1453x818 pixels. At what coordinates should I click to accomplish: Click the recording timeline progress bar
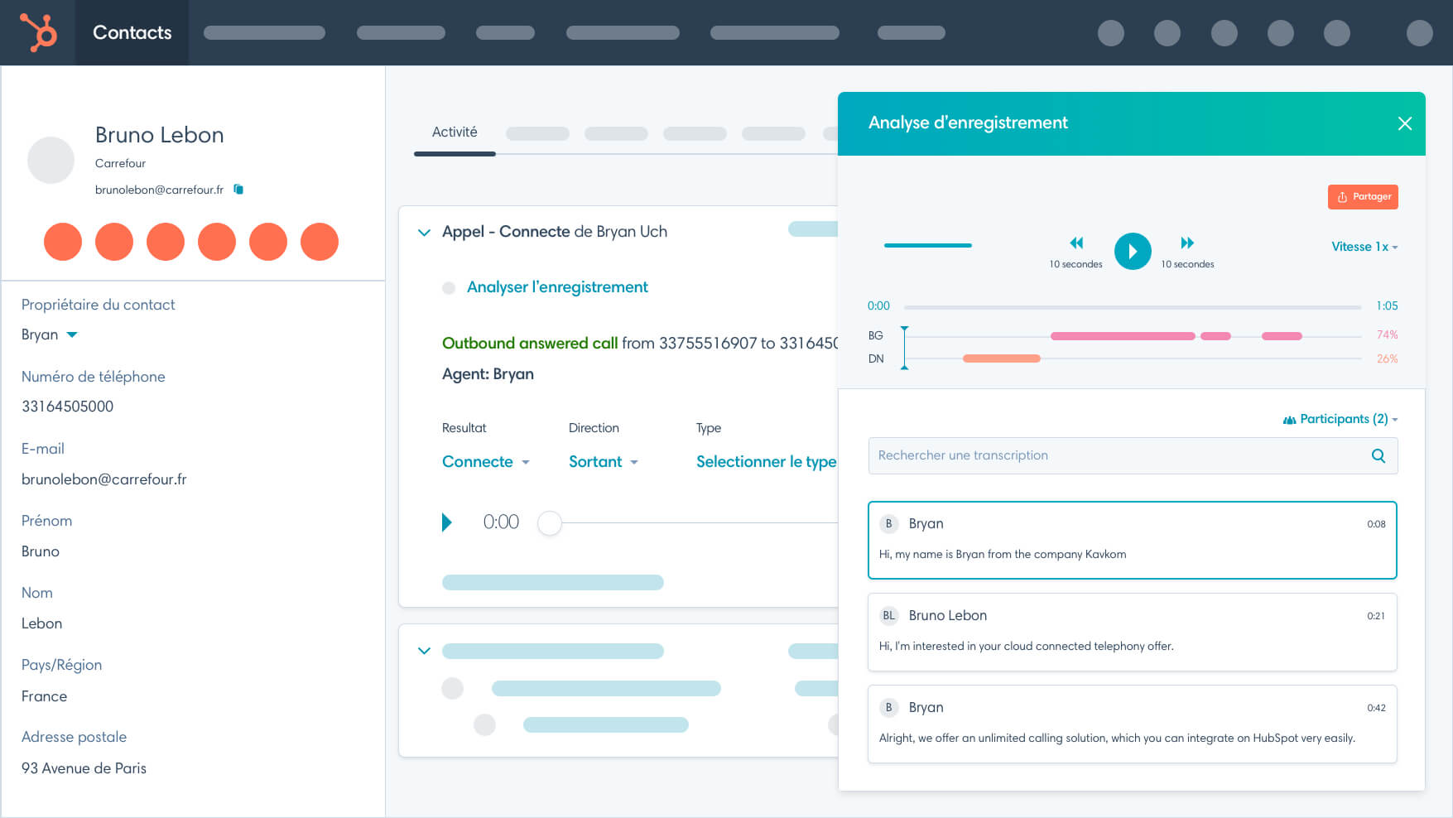click(x=1133, y=307)
